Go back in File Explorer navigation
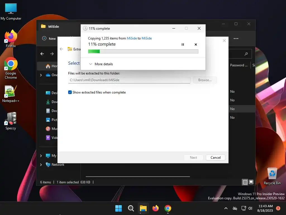Screen dimensions: 286x215 pyautogui.click(x=42, y=54)
